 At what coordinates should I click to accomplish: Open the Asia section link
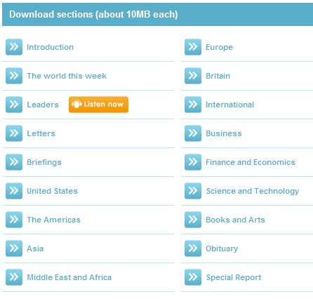point(35,248)
